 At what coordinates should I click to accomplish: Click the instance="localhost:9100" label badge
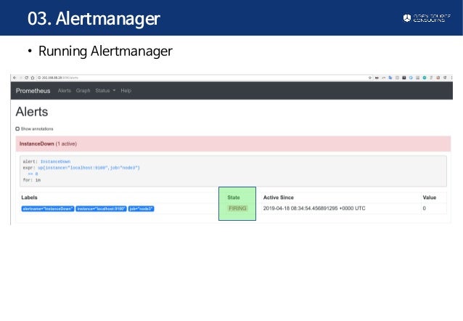(102, 208)
